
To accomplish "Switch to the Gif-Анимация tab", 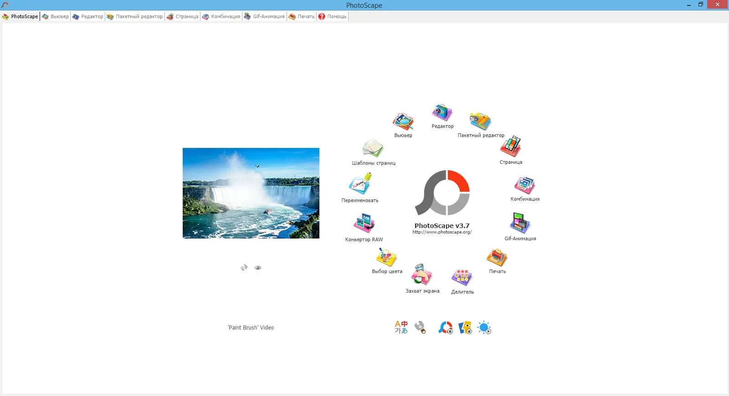I will [x=265, y=16].
